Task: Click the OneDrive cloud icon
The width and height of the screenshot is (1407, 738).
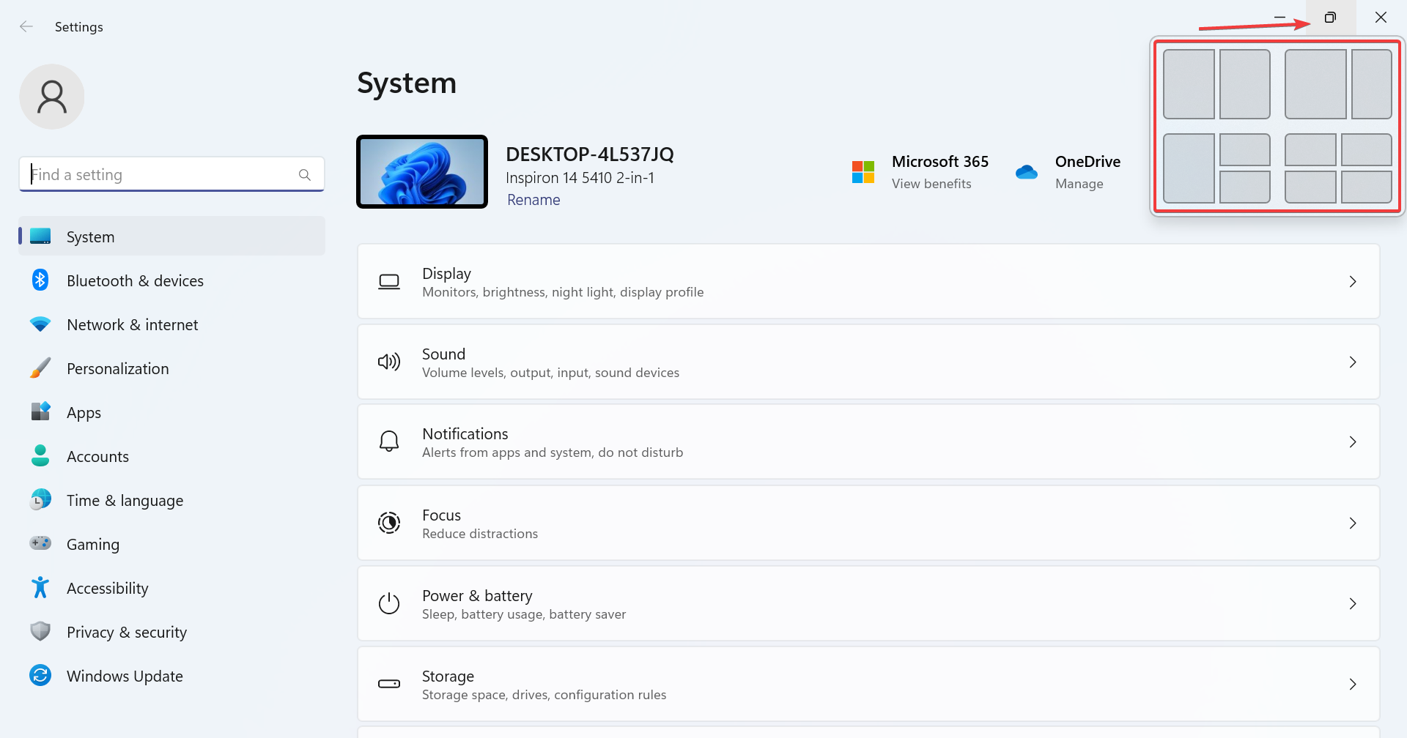Action: click(1027, 171)
